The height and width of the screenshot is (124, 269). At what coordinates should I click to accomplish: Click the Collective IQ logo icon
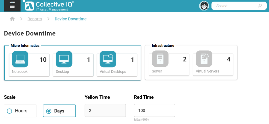pyautogui.click(x=29, y=6)
